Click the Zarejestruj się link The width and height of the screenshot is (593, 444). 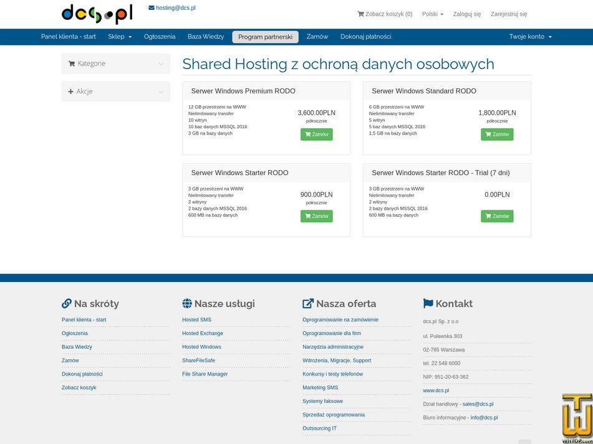[509, 14]
